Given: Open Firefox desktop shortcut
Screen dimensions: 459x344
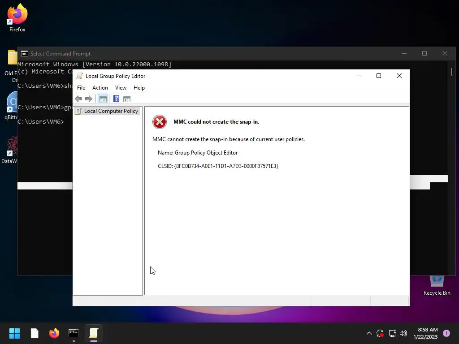Looking at the screenshot, I should pos(17,17).
